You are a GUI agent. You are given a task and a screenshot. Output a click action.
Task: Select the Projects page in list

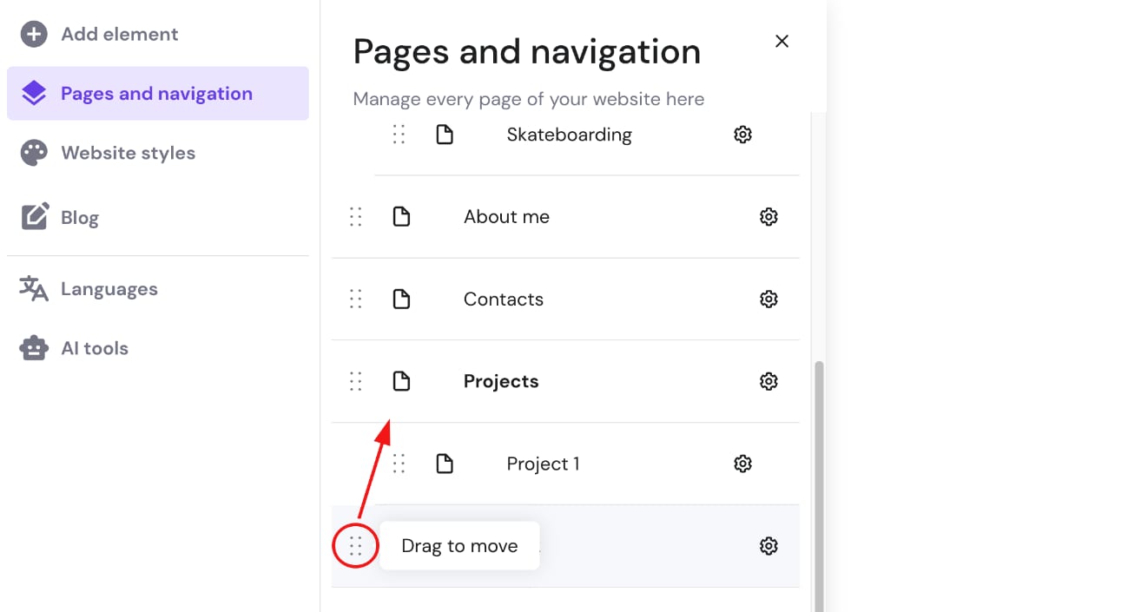(501, 381)
